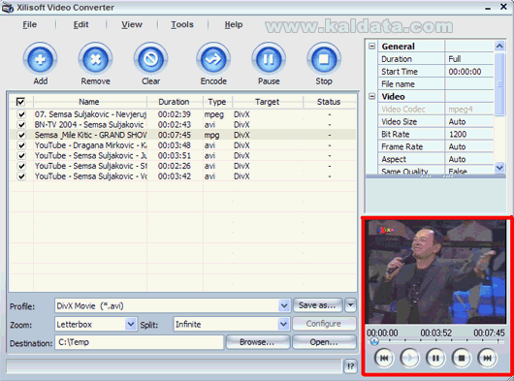Viewport: 514px width, 381px height.
Task: Open the Tools menu
Action: coord(182,24)
